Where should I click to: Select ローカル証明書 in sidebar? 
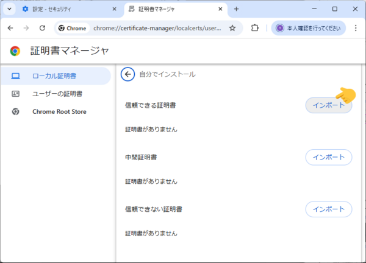click(x=56, y=76)
